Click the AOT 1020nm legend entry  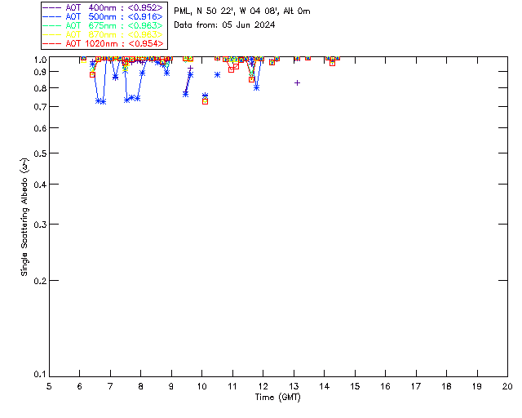104,43
